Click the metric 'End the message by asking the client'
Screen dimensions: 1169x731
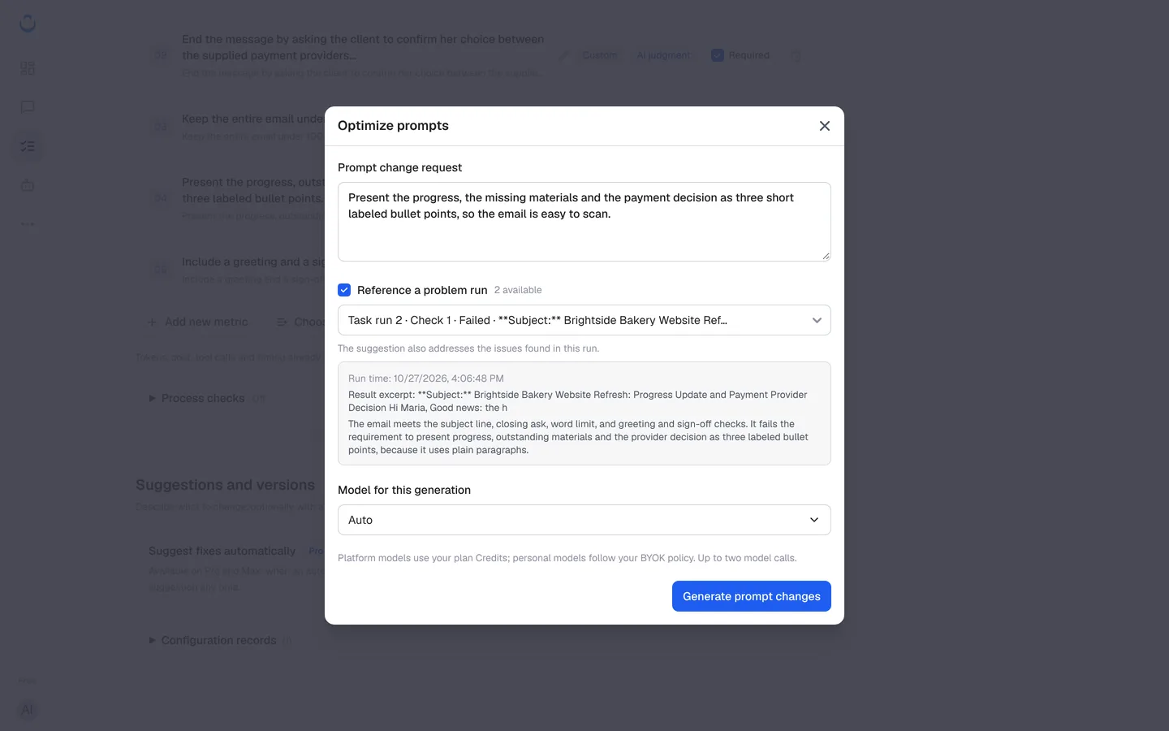(363, 47)
